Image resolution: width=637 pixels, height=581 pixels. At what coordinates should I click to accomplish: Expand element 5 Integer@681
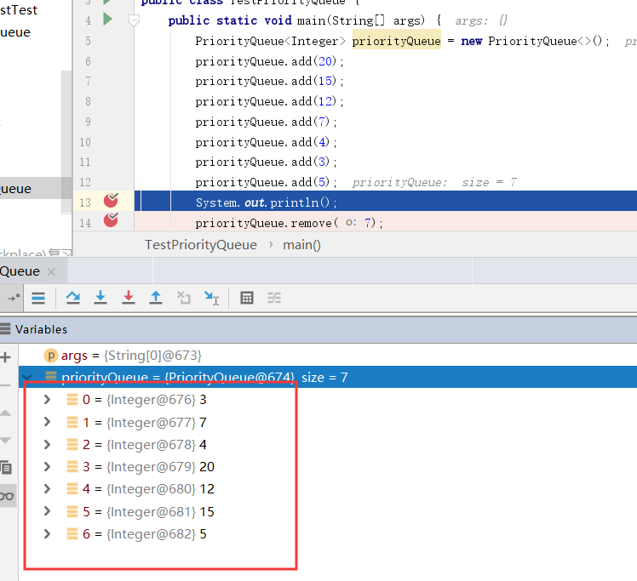47,511
